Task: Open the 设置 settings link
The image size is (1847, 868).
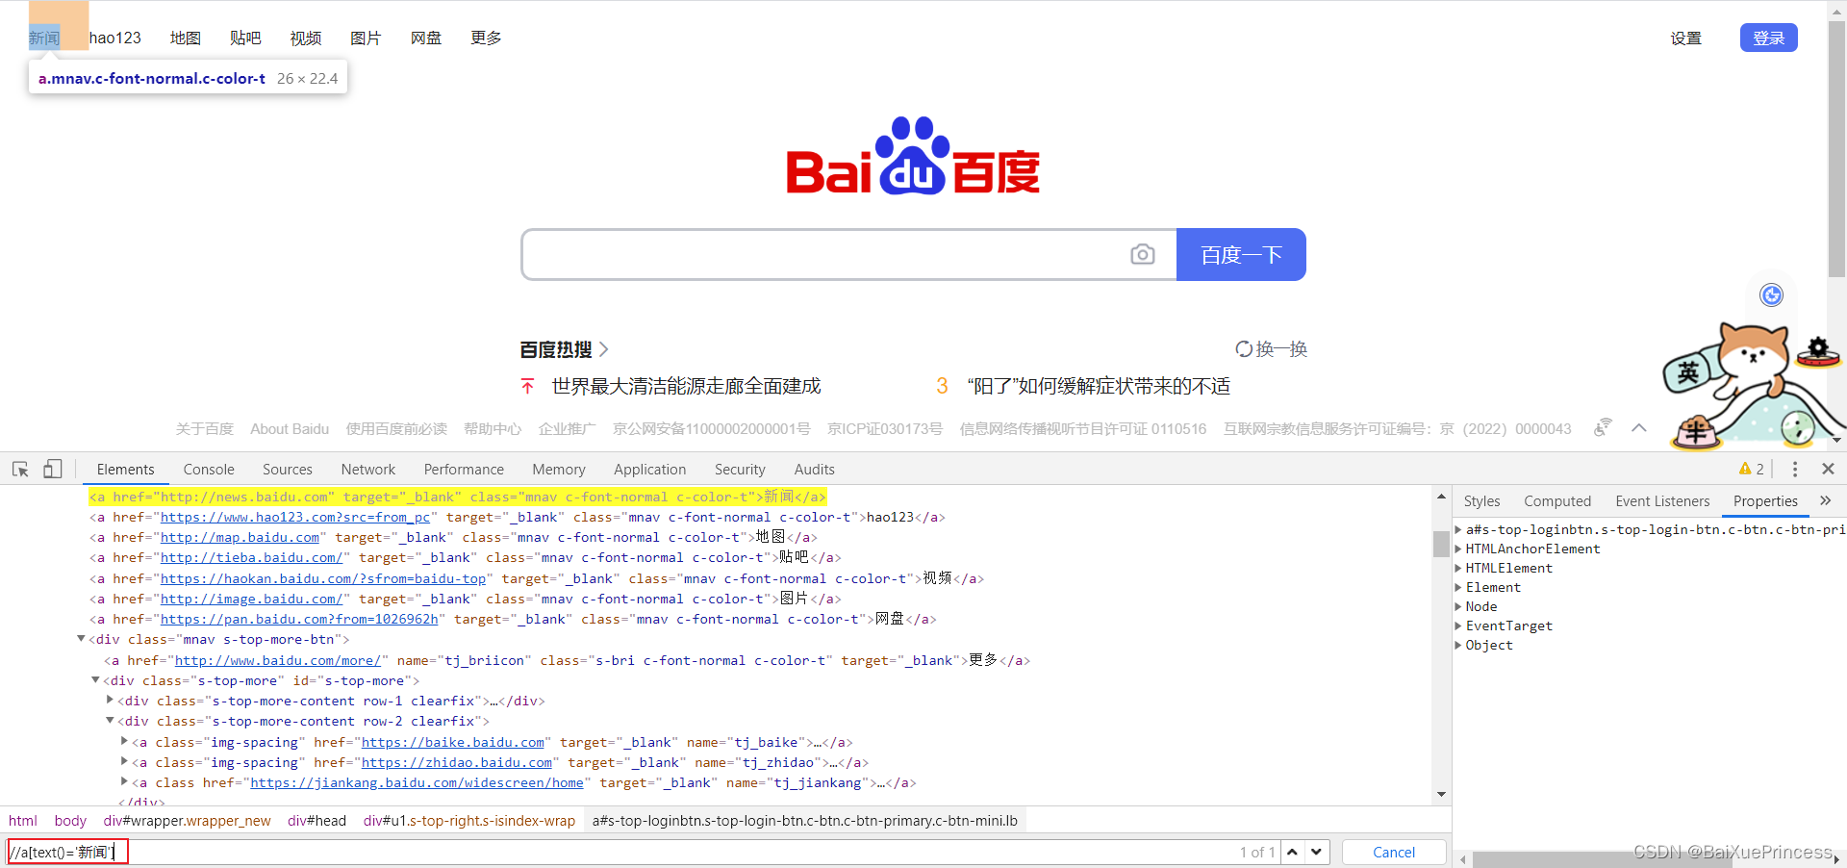Action: (x=1685, y=38)
